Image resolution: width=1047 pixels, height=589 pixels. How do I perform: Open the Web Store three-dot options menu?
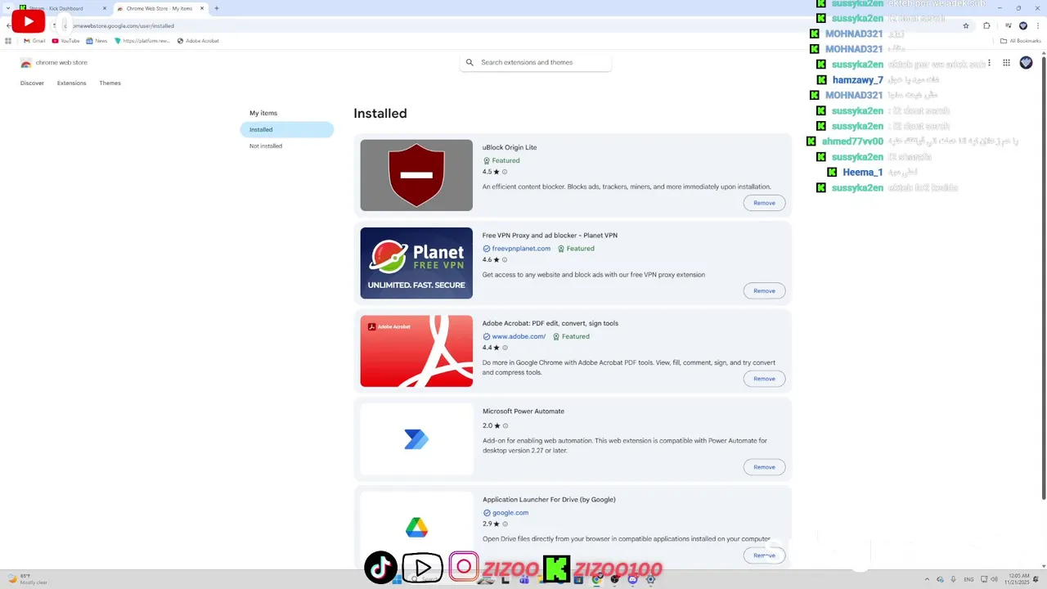pyautogui.click(x=989, y=62)
